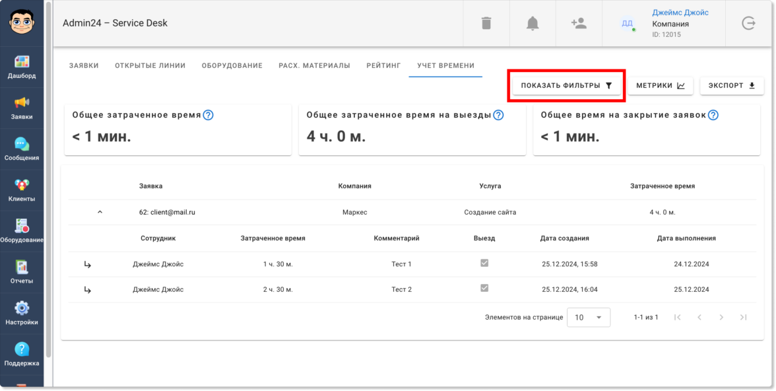776x391 pixels.
Task: Open Дашборд in the sidebar
Action: coord(22,67)
